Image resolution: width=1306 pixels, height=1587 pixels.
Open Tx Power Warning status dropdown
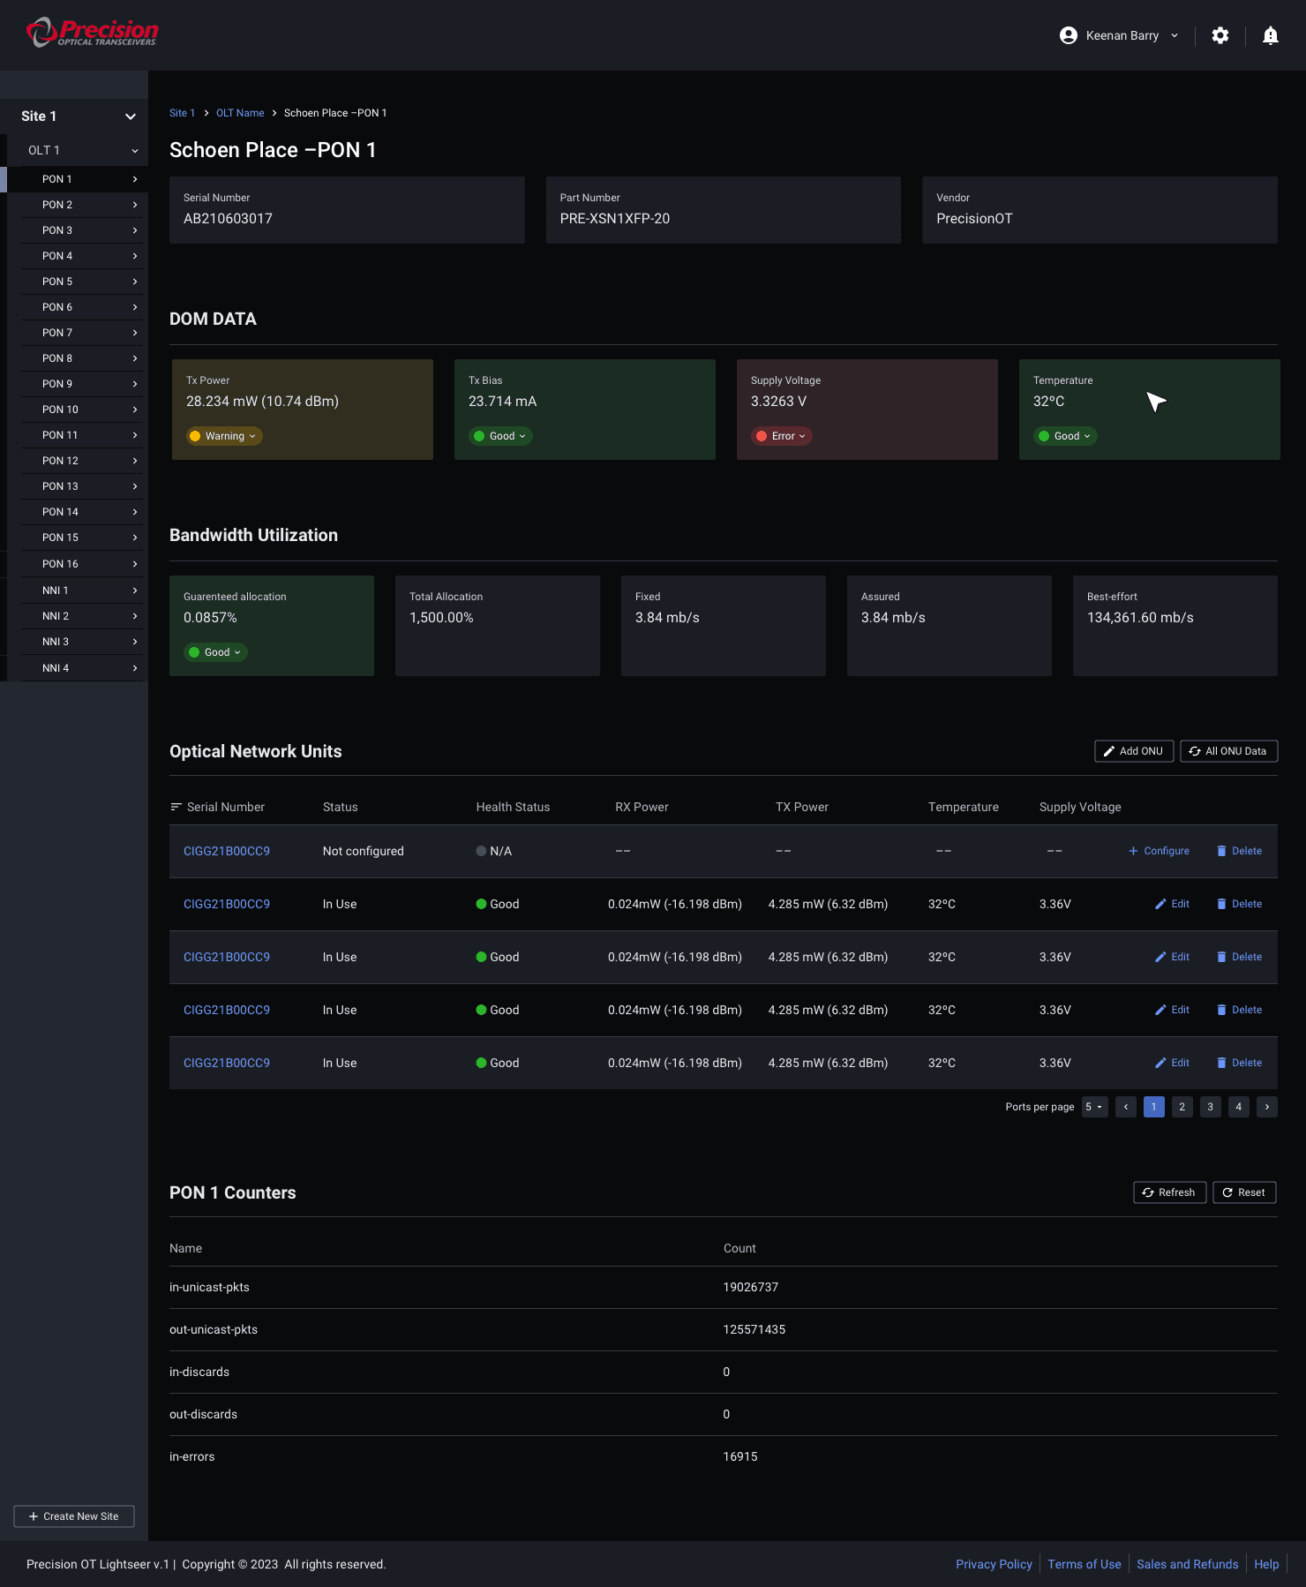click(x=224, y=436)
